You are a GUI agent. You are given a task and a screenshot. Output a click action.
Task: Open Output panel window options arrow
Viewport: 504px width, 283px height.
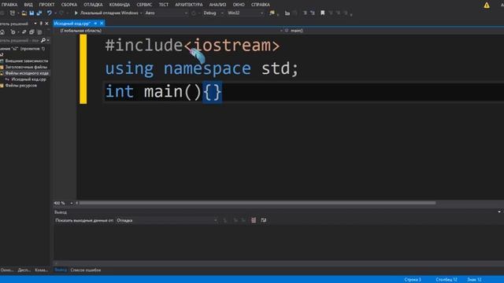499,212
